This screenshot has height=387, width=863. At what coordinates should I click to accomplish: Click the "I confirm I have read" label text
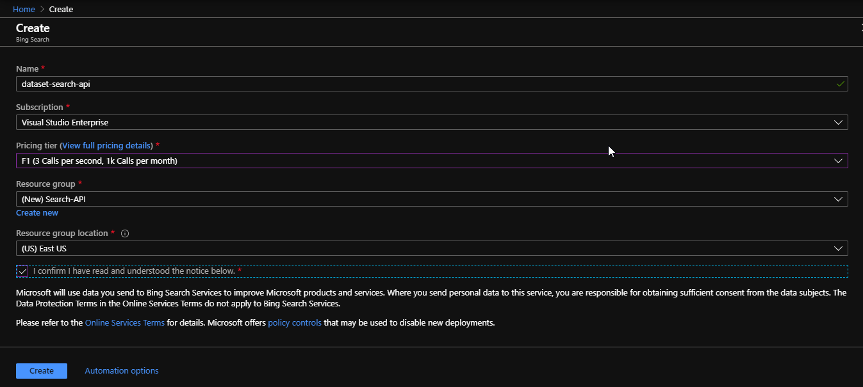point(134,271)
